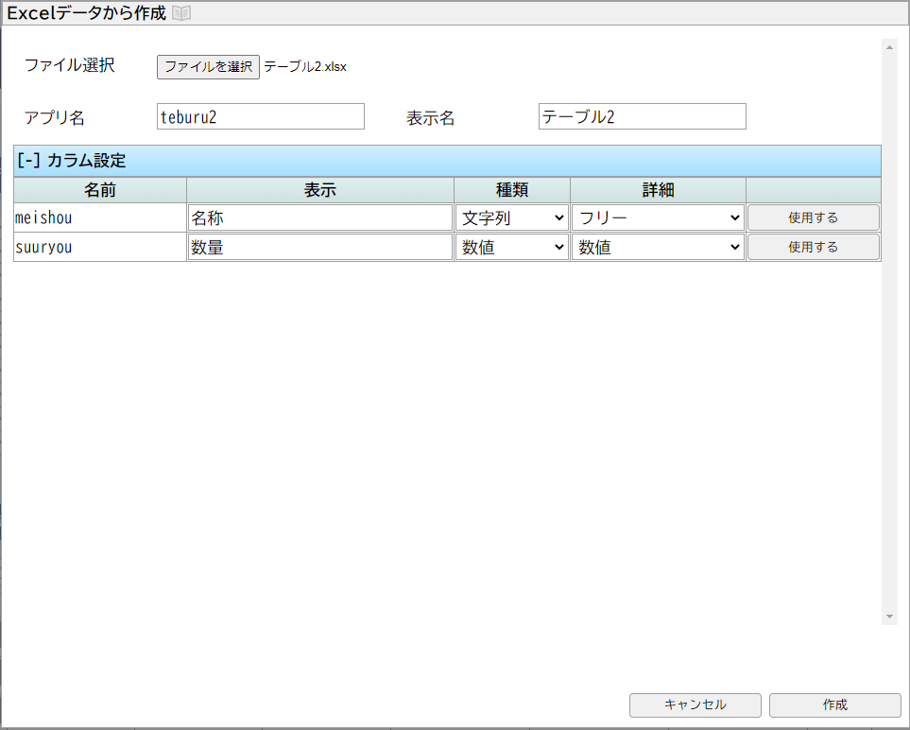Image resolution: width=910 pixels, height=730 pixels.
Task: Collapse the カラム設定 section
Action: click(x=28, y=161)
